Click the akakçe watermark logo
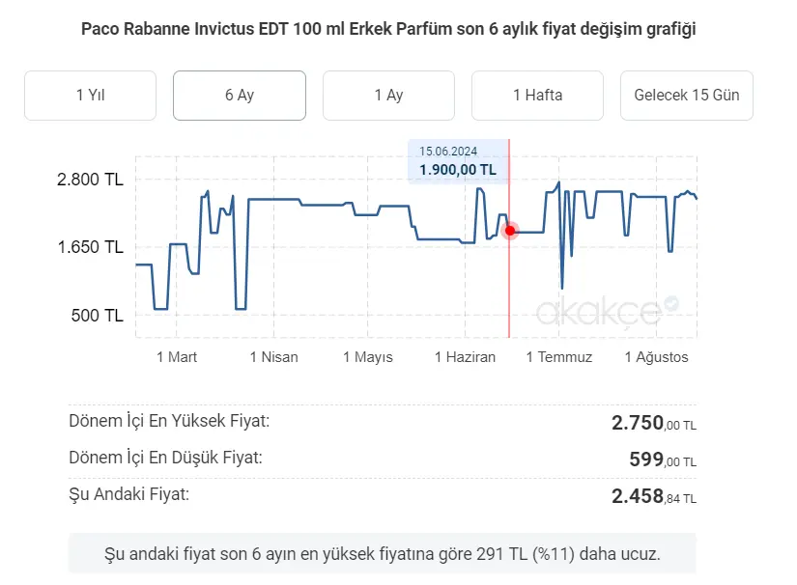 tap(599, 312)
